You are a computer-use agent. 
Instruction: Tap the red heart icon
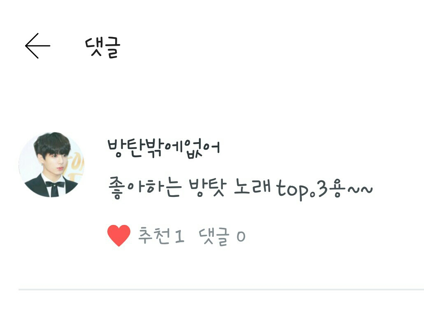pyautogui.click(x=119, y=235)
